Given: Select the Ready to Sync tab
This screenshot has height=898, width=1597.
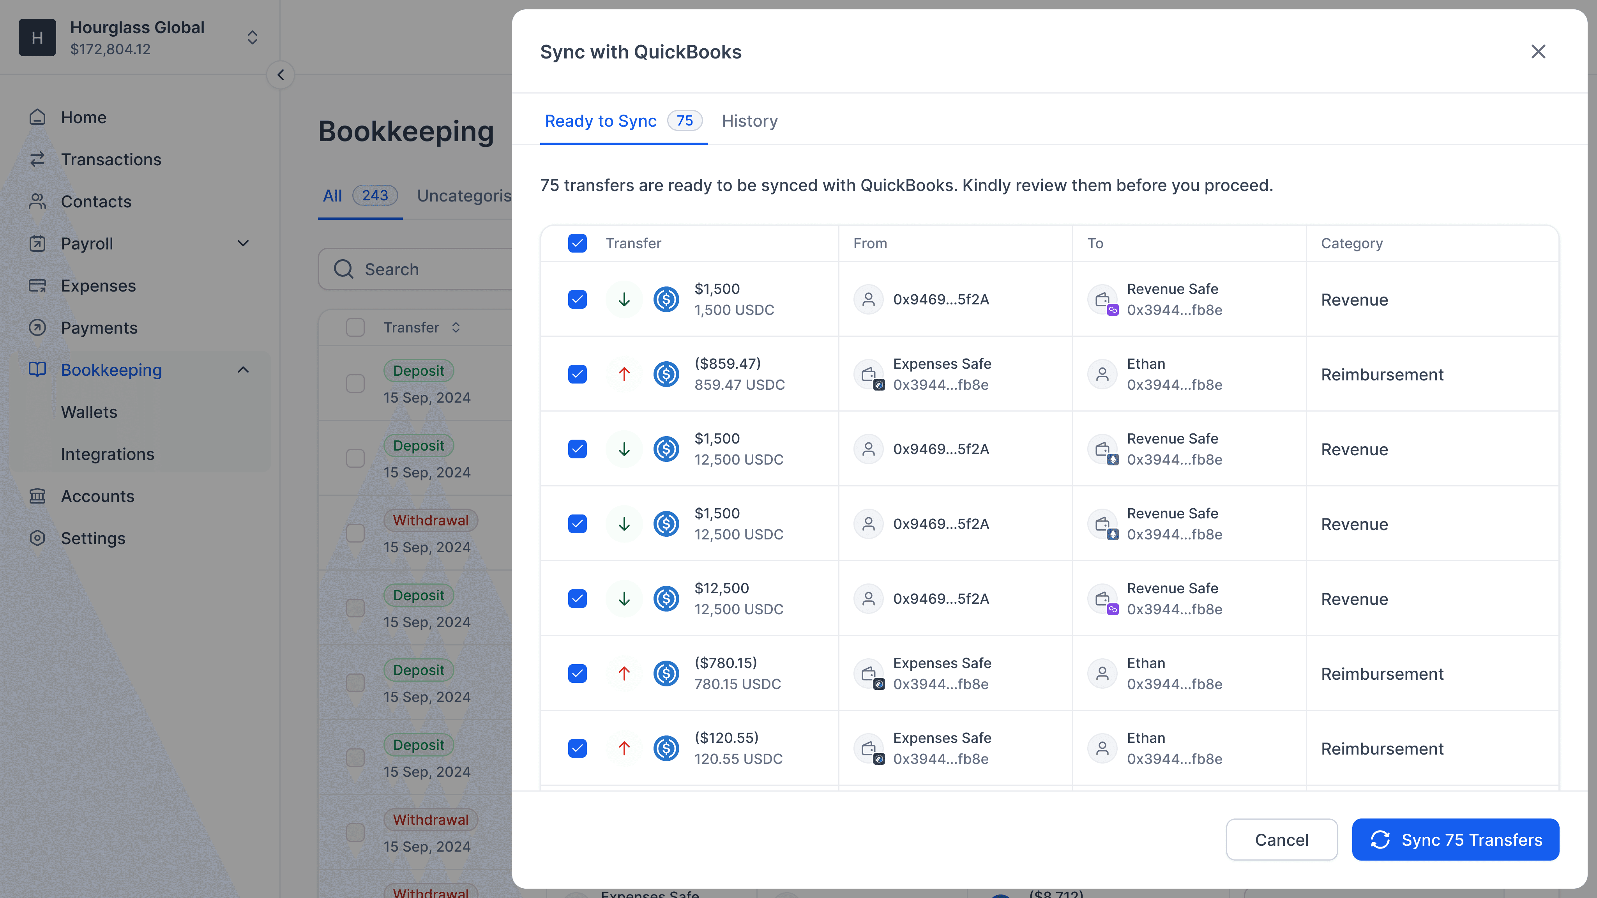Looking at the screenshot, I should 601,121.
